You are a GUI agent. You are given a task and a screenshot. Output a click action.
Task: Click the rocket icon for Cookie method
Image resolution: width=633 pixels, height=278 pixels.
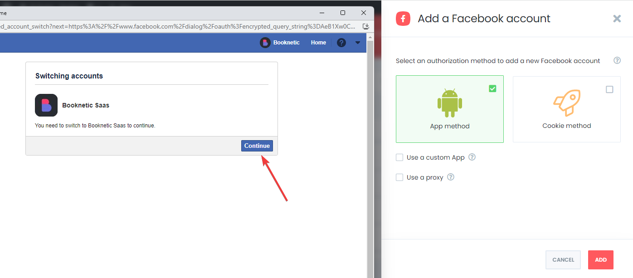[x=567, y=103]
